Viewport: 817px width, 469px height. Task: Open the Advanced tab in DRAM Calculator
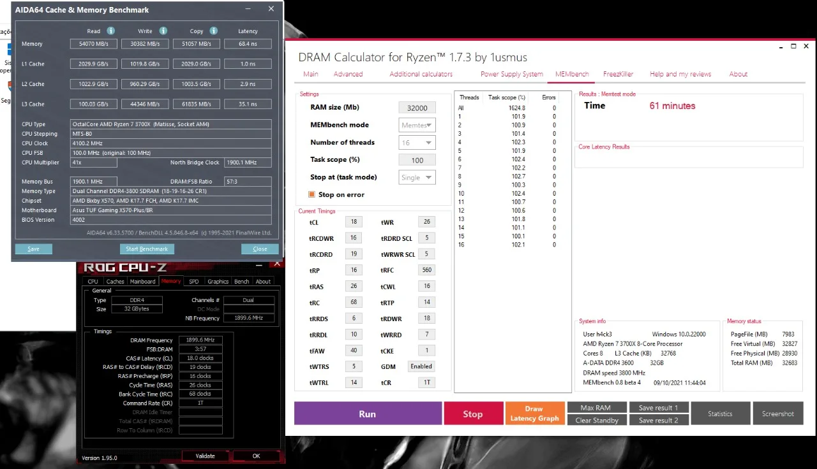348,74
